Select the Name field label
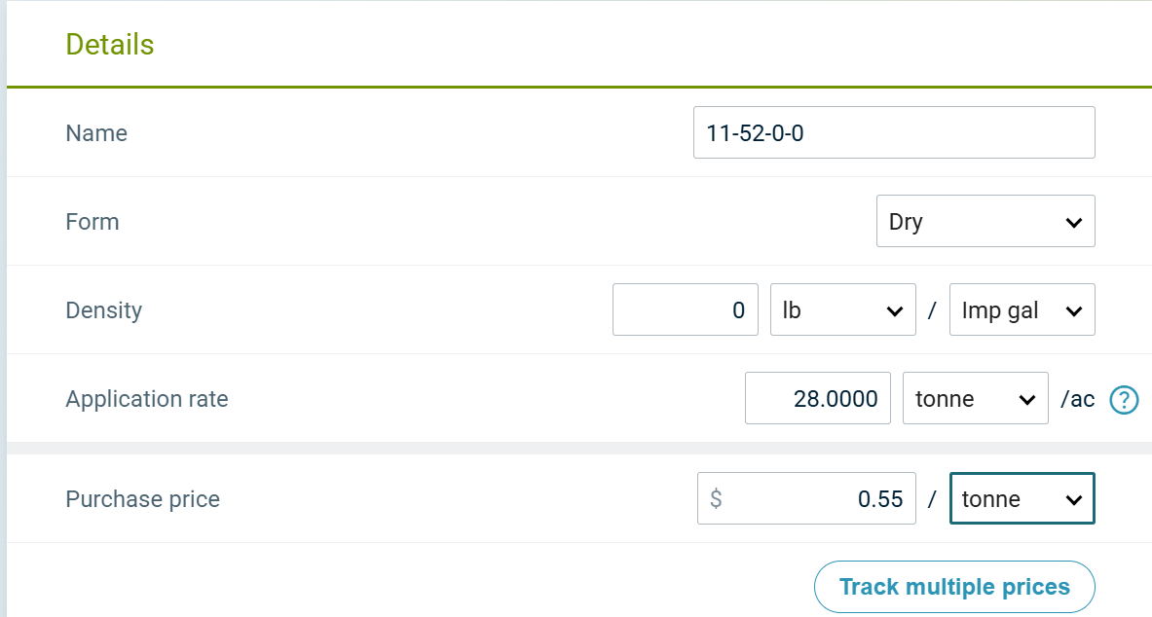The image size is (1152, 617). (x=96, y=133)
